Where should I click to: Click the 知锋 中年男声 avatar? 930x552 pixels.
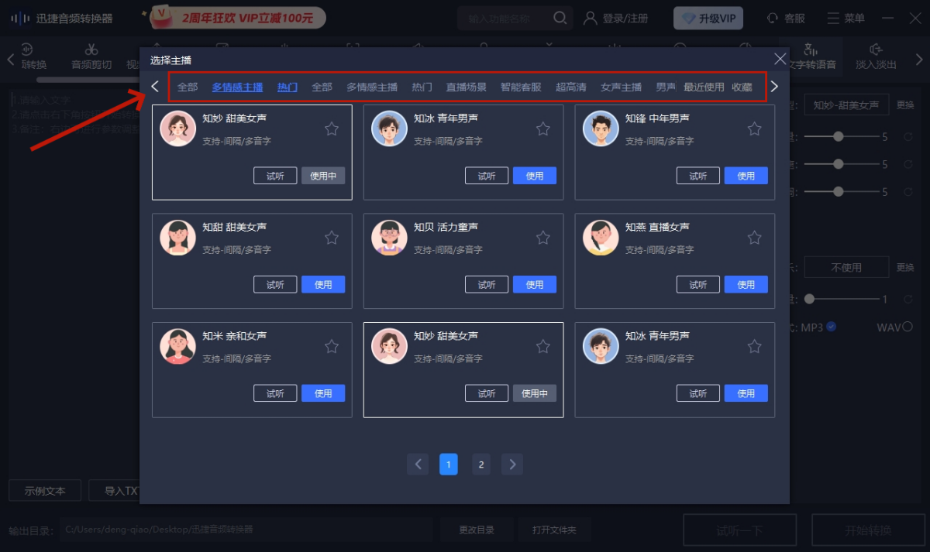pyautogui.click(x=601, y=129)
